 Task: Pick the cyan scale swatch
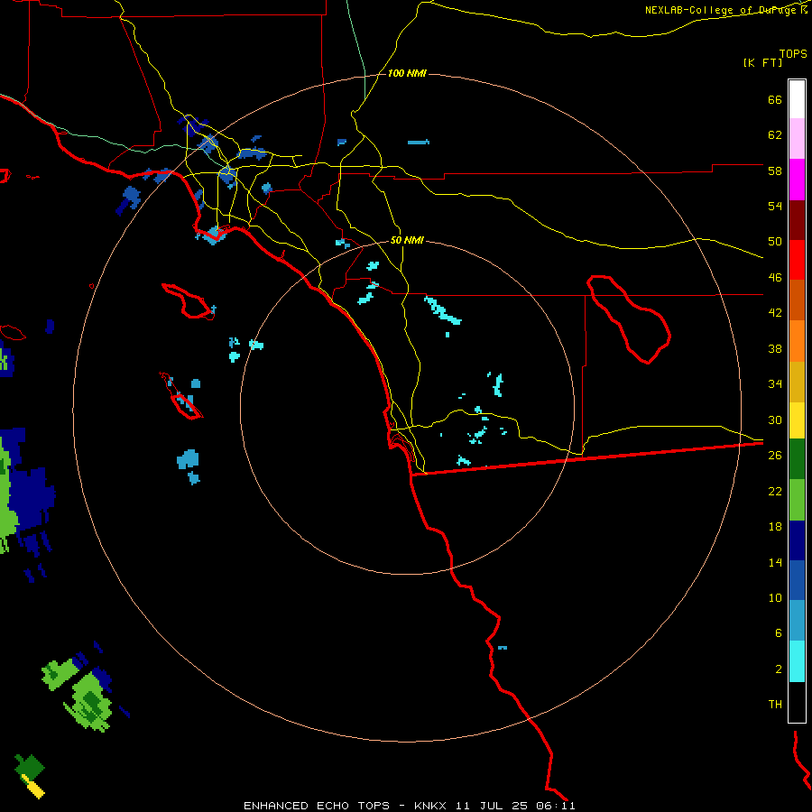[797, 661]
